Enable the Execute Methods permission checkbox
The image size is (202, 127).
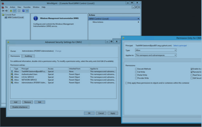point(136,69)
